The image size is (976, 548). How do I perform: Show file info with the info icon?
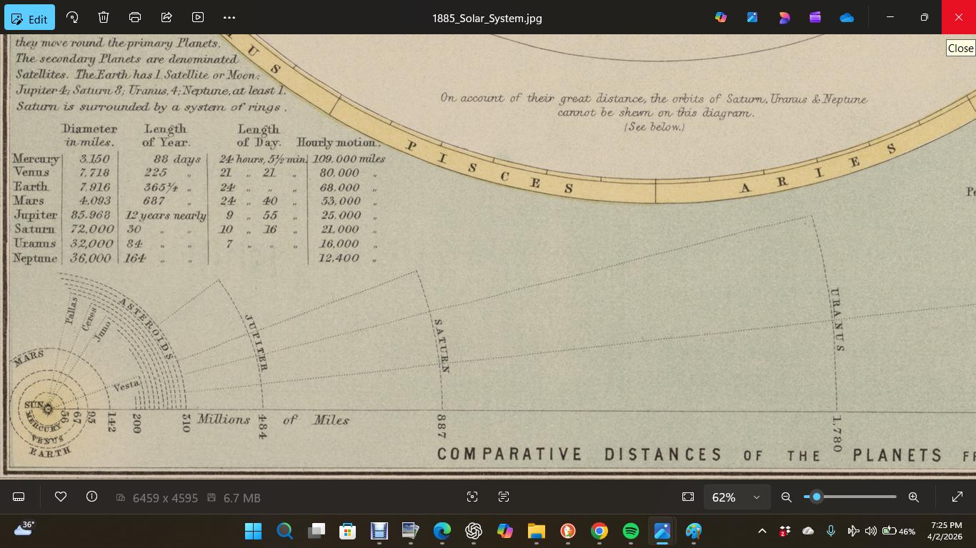click(x=91, y=497)
